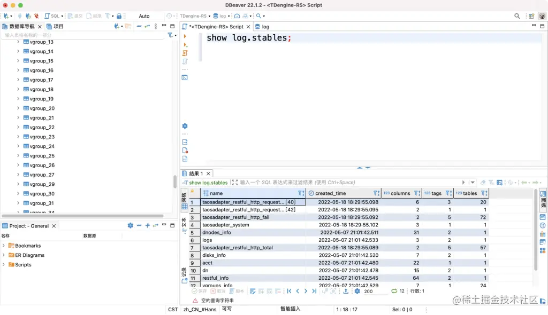Click the 保存 save button
Image resolution: width=548 pixels, height=315 pixels.
pos(199,291)
